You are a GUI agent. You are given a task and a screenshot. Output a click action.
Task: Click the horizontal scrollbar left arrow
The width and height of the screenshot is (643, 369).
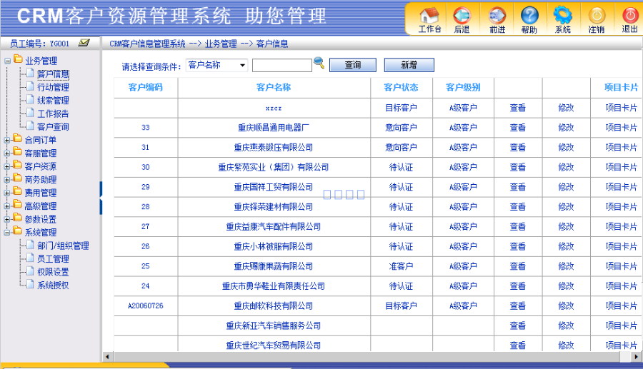[107, 357]
